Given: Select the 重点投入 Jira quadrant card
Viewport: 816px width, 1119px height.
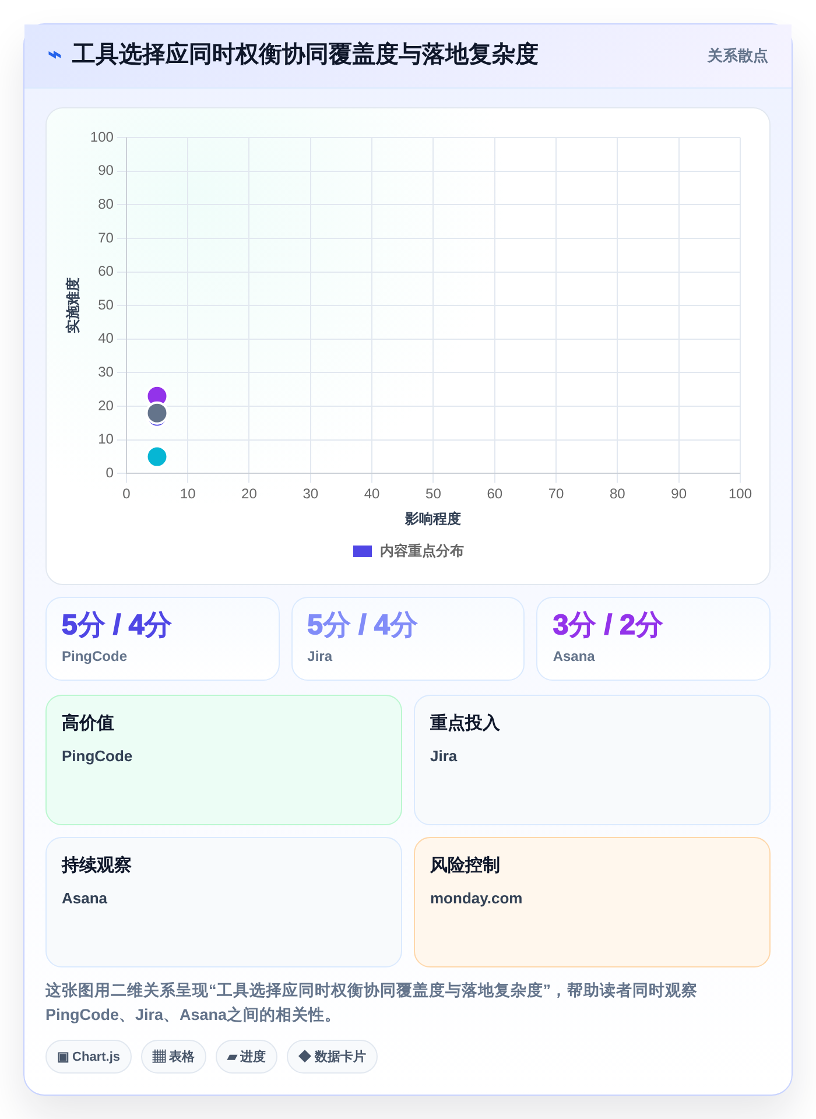Looking at the screenshot, I should coord(592,760).
